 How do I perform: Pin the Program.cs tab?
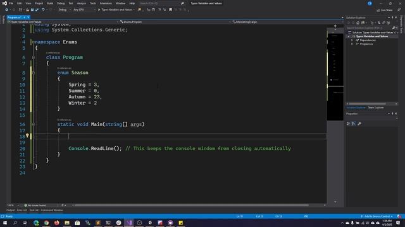(x=25, y=17)
